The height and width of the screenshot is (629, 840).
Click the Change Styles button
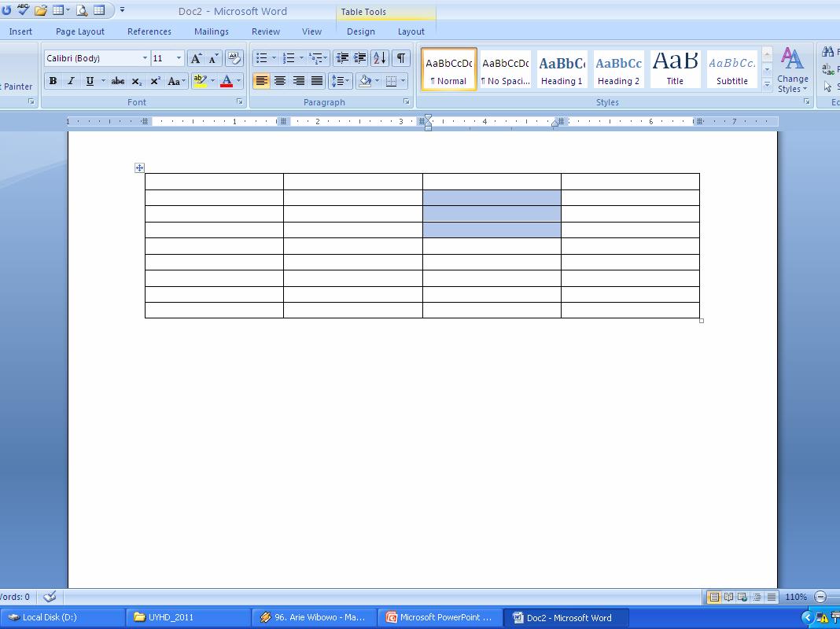pos(792,70)
